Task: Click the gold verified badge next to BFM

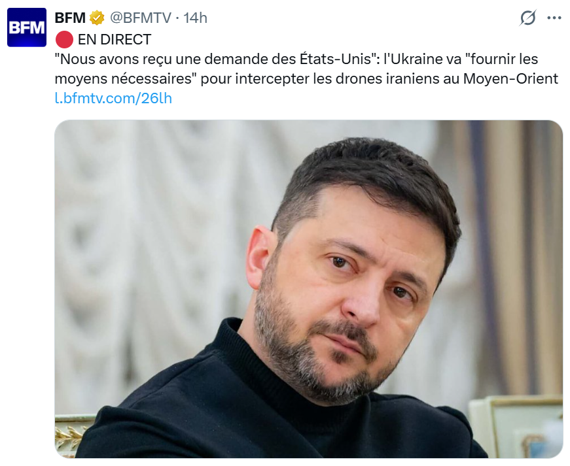Action: tap(97, 18)
